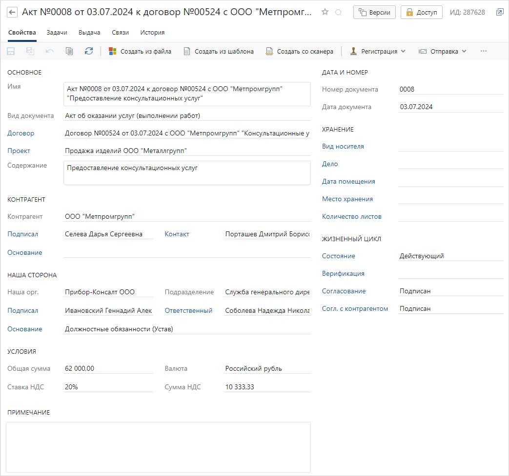Click the copy document icon in toolbar
509x476 pixels.
69,51
